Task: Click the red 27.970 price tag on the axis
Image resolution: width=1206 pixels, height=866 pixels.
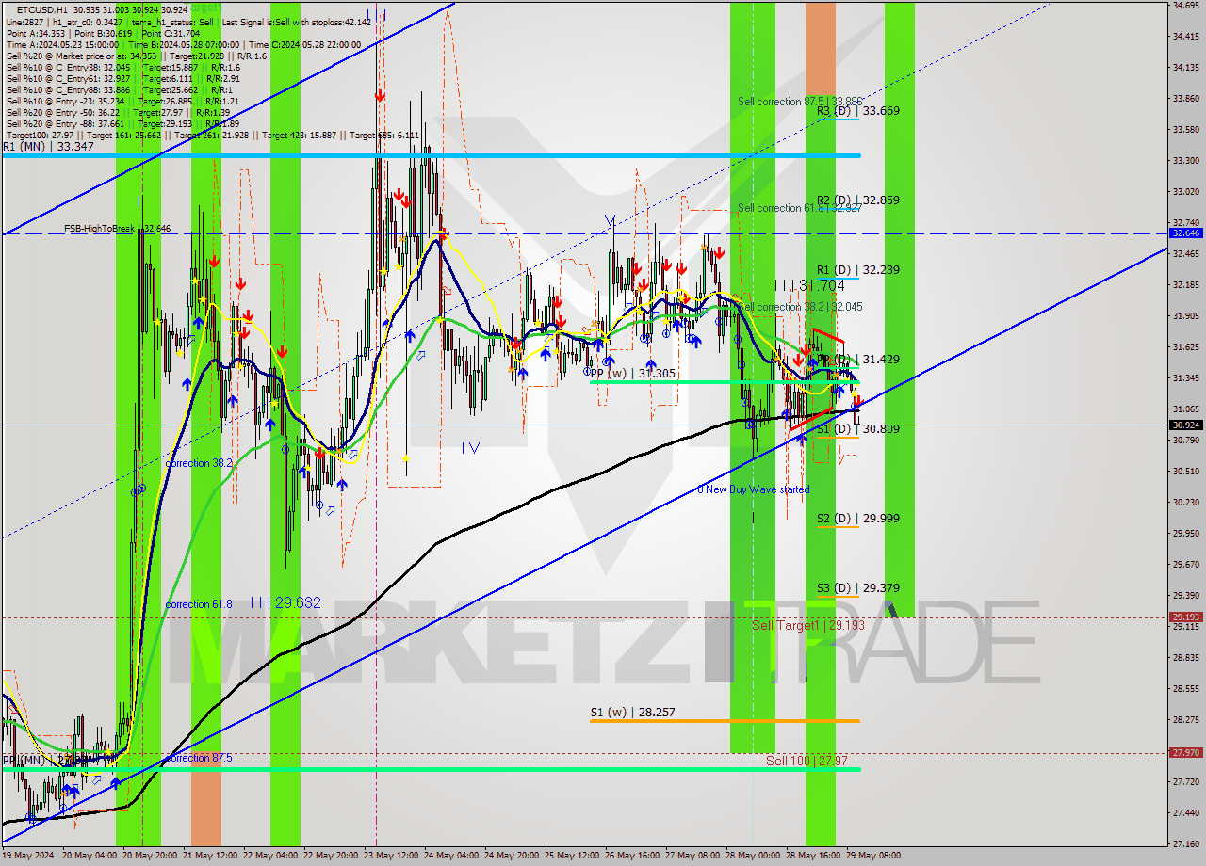Action: (x=1185, y=752)
